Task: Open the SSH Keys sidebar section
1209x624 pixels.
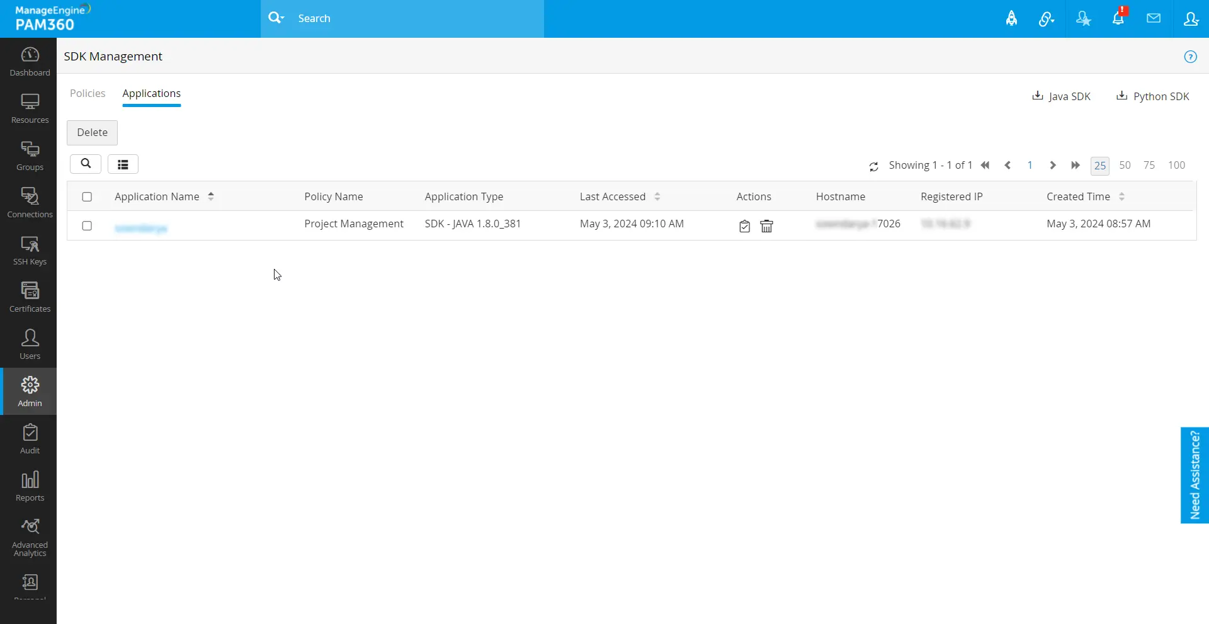Action: [x=30, y=250]
